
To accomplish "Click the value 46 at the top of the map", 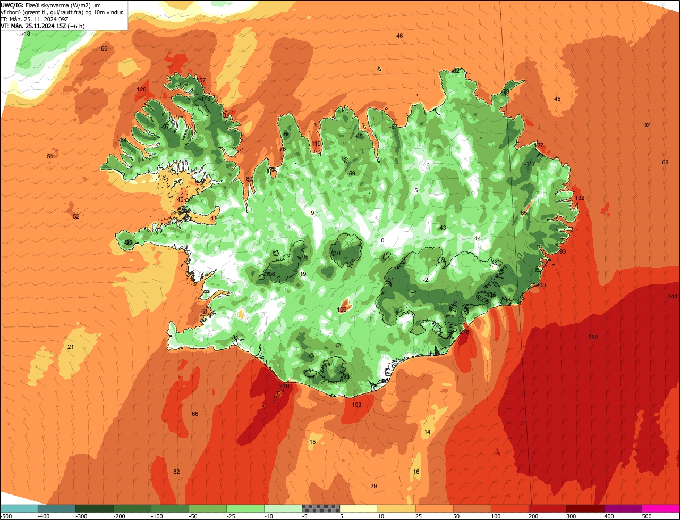I will (399, 36).
